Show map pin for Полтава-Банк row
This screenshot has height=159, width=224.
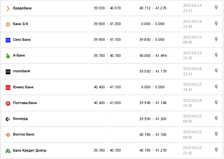pyautogui.click(x=216, y=102)
